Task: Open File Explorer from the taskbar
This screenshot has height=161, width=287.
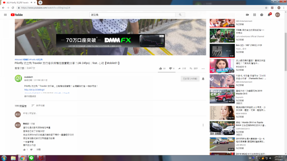Action: 13,158
